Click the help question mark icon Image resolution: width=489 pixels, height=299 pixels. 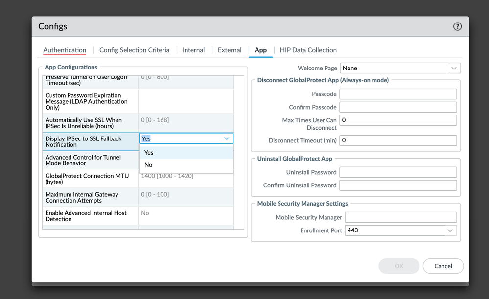tap(457, 26)
